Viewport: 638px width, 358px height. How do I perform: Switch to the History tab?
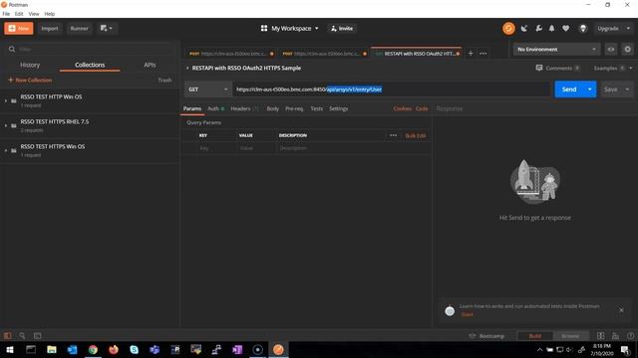pyautogui.click(x=30, y=65)
